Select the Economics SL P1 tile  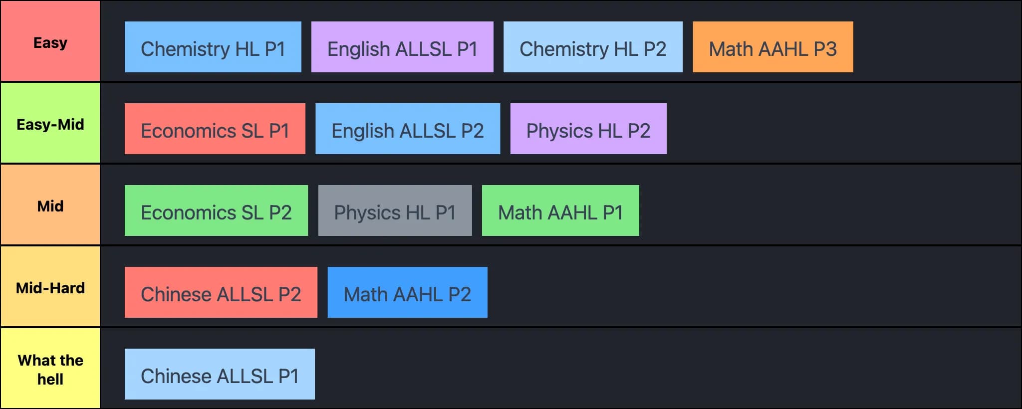pos(215,129)
